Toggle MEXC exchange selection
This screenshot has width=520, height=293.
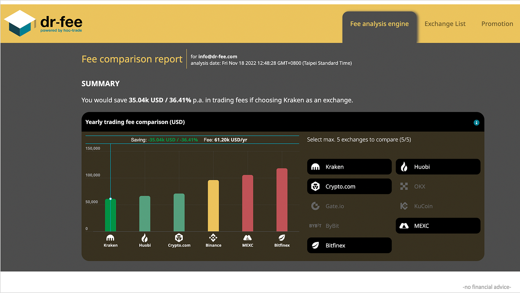438,226
